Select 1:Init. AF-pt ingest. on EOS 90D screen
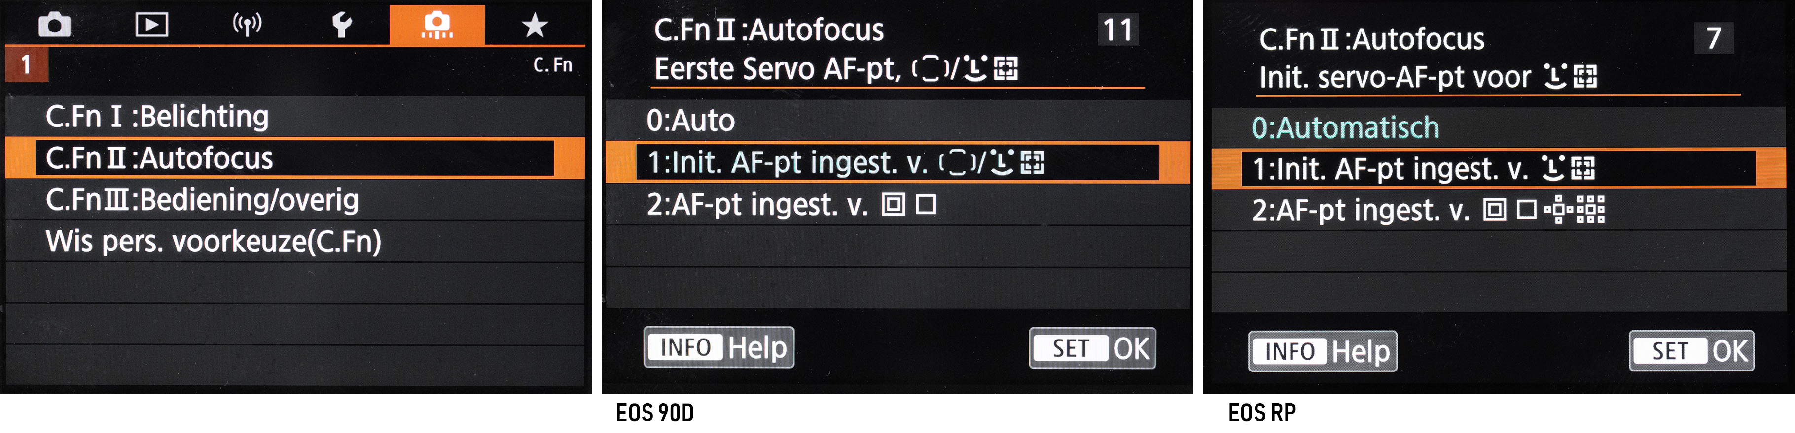The width and height of the screenshot is (1795, 433). click(x=845, y=163)
